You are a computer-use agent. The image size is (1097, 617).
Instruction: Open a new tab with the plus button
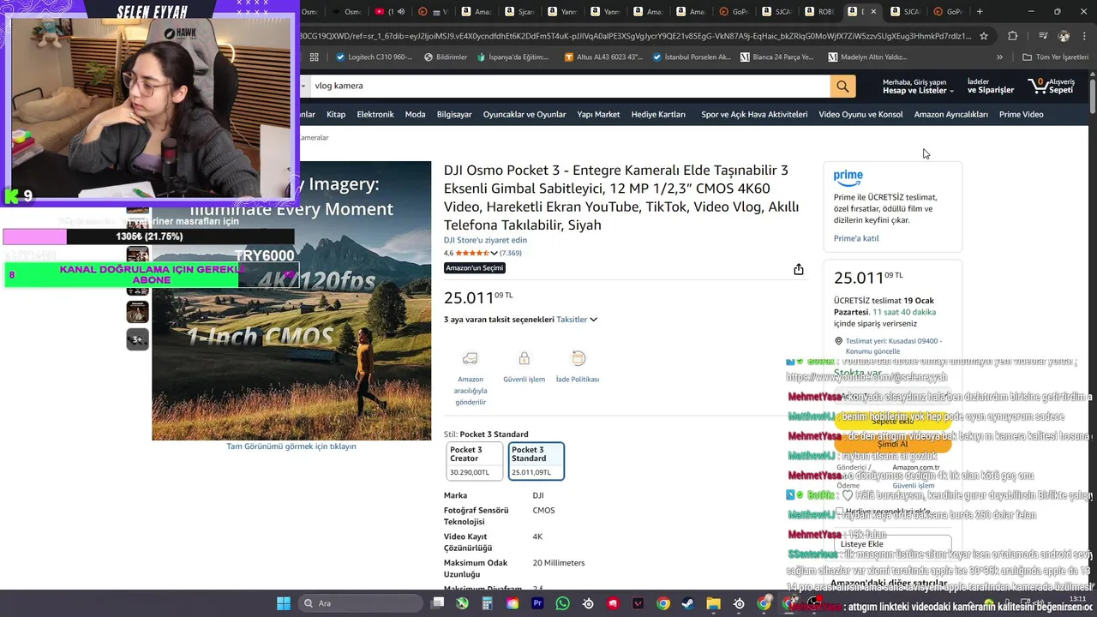(x=980, y=11)
